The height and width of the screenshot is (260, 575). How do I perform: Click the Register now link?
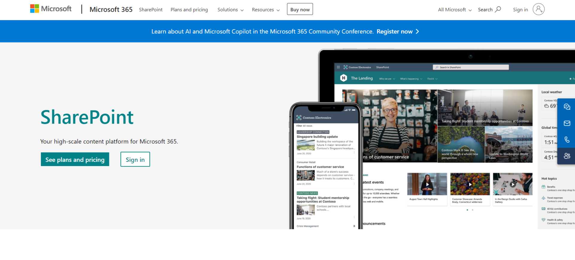394,31
